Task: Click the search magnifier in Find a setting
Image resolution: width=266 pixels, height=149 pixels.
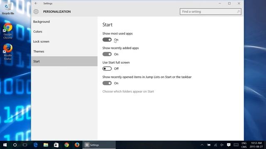Action: click(x=238, y=12)
